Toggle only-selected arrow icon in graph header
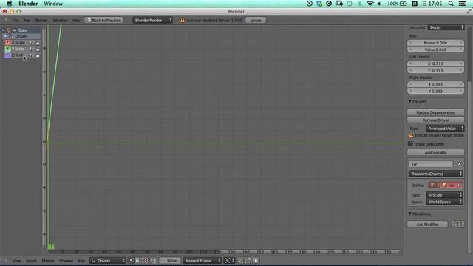Viewport: 473px width, 266px height. 131,261
